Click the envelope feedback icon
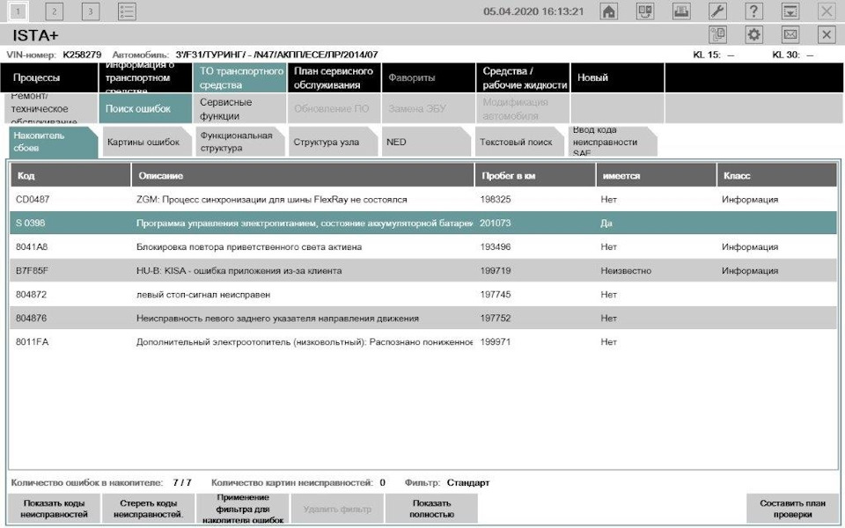Image resolution: width=845 pixels, height=528 pixels. pos(790,35)
